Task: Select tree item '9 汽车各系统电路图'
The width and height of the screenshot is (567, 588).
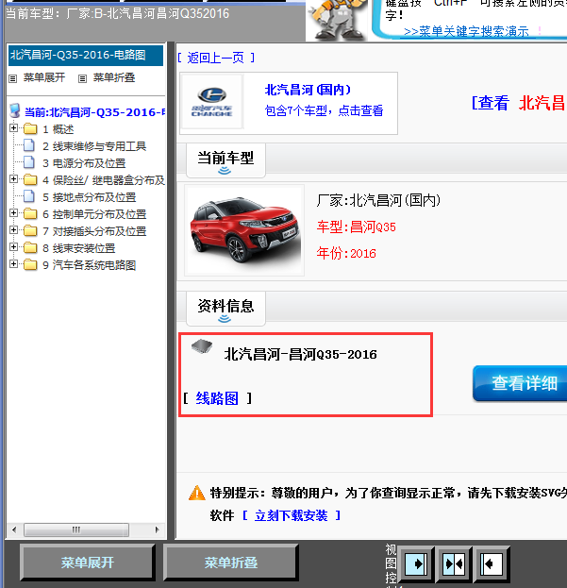Action: pos(90,265)
